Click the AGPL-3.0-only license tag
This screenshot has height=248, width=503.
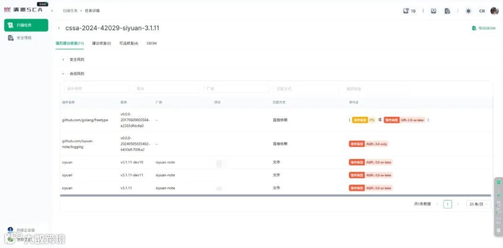coord(369,144)
